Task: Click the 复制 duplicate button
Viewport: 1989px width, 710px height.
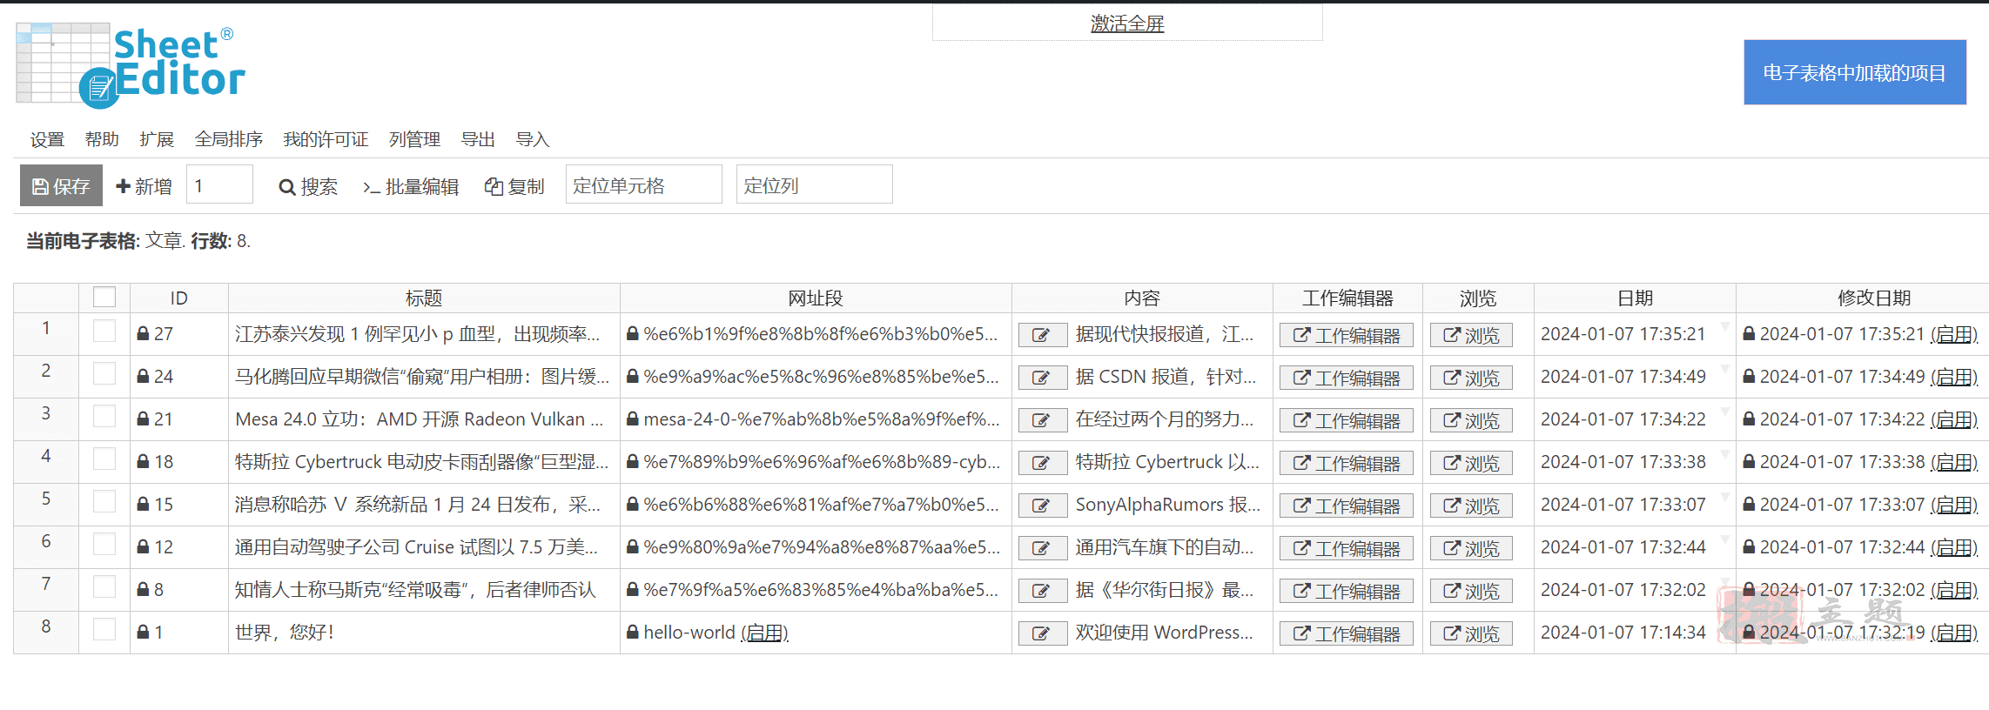Action: 514,186
